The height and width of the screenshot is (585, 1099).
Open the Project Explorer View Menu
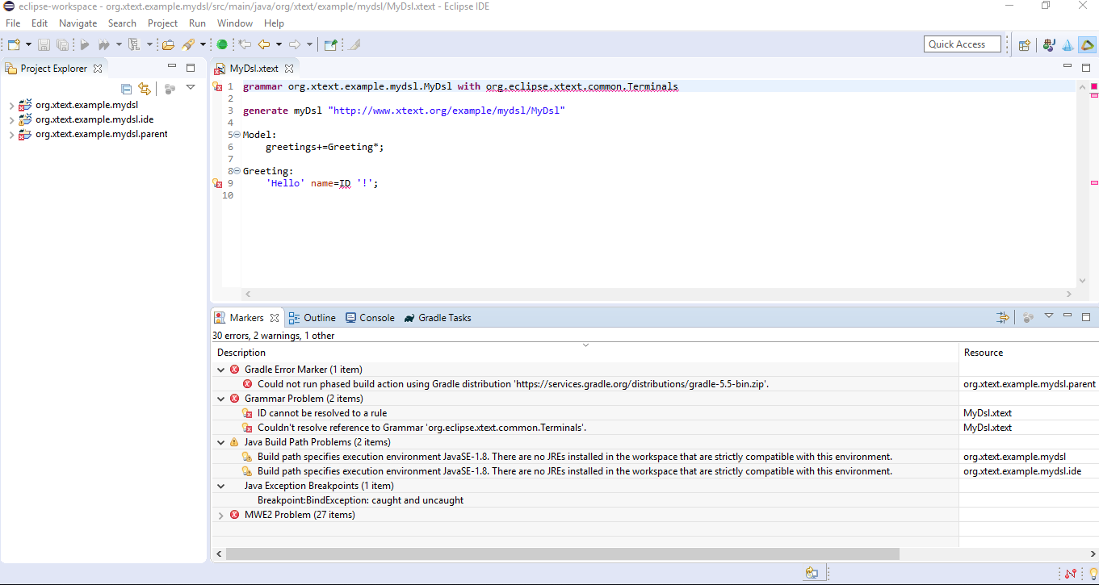pos(191,88)
